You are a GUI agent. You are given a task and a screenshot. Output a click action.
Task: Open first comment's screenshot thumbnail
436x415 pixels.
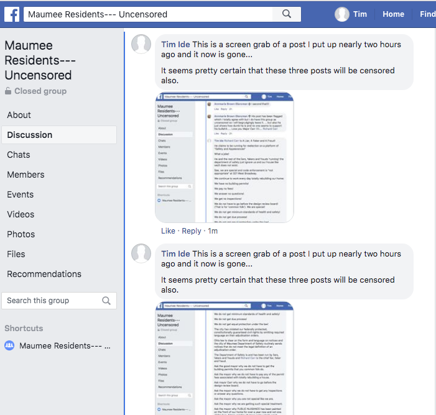tap(225, 157)
